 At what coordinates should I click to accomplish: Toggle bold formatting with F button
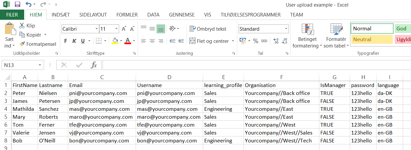point(66,41)
